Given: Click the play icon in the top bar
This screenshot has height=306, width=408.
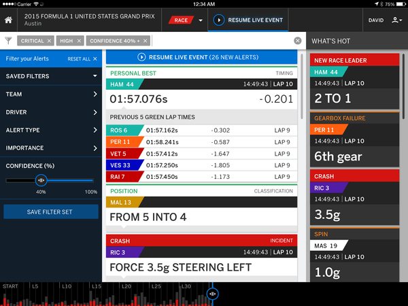Looking at the screenshot, I should tap(219, 20).
